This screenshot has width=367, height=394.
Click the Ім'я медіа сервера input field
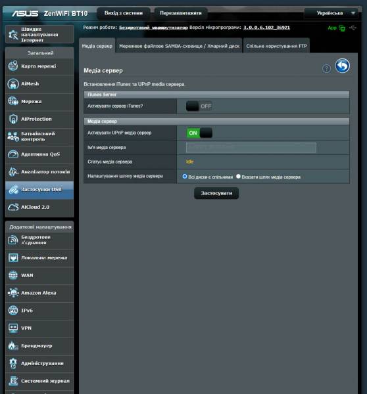[x=251, y=148]
